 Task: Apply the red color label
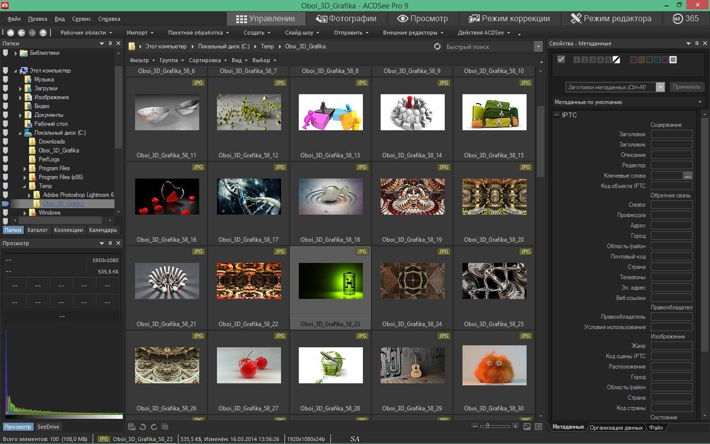click(x=634, y=60)
